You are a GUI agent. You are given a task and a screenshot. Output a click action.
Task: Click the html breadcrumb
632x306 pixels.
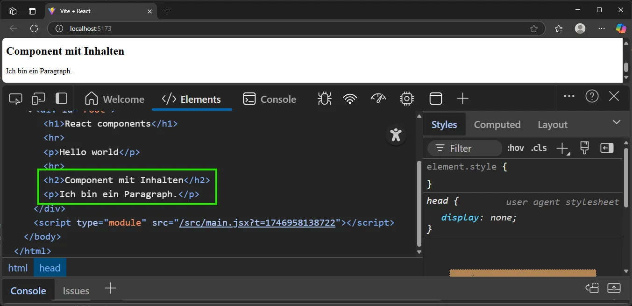tap(18, 268)
